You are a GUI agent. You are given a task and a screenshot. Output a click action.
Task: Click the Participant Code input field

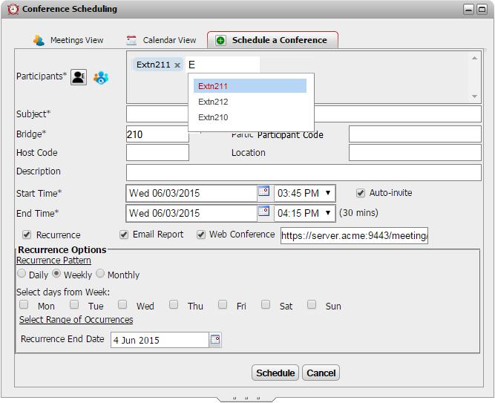(x=415, y=134)
